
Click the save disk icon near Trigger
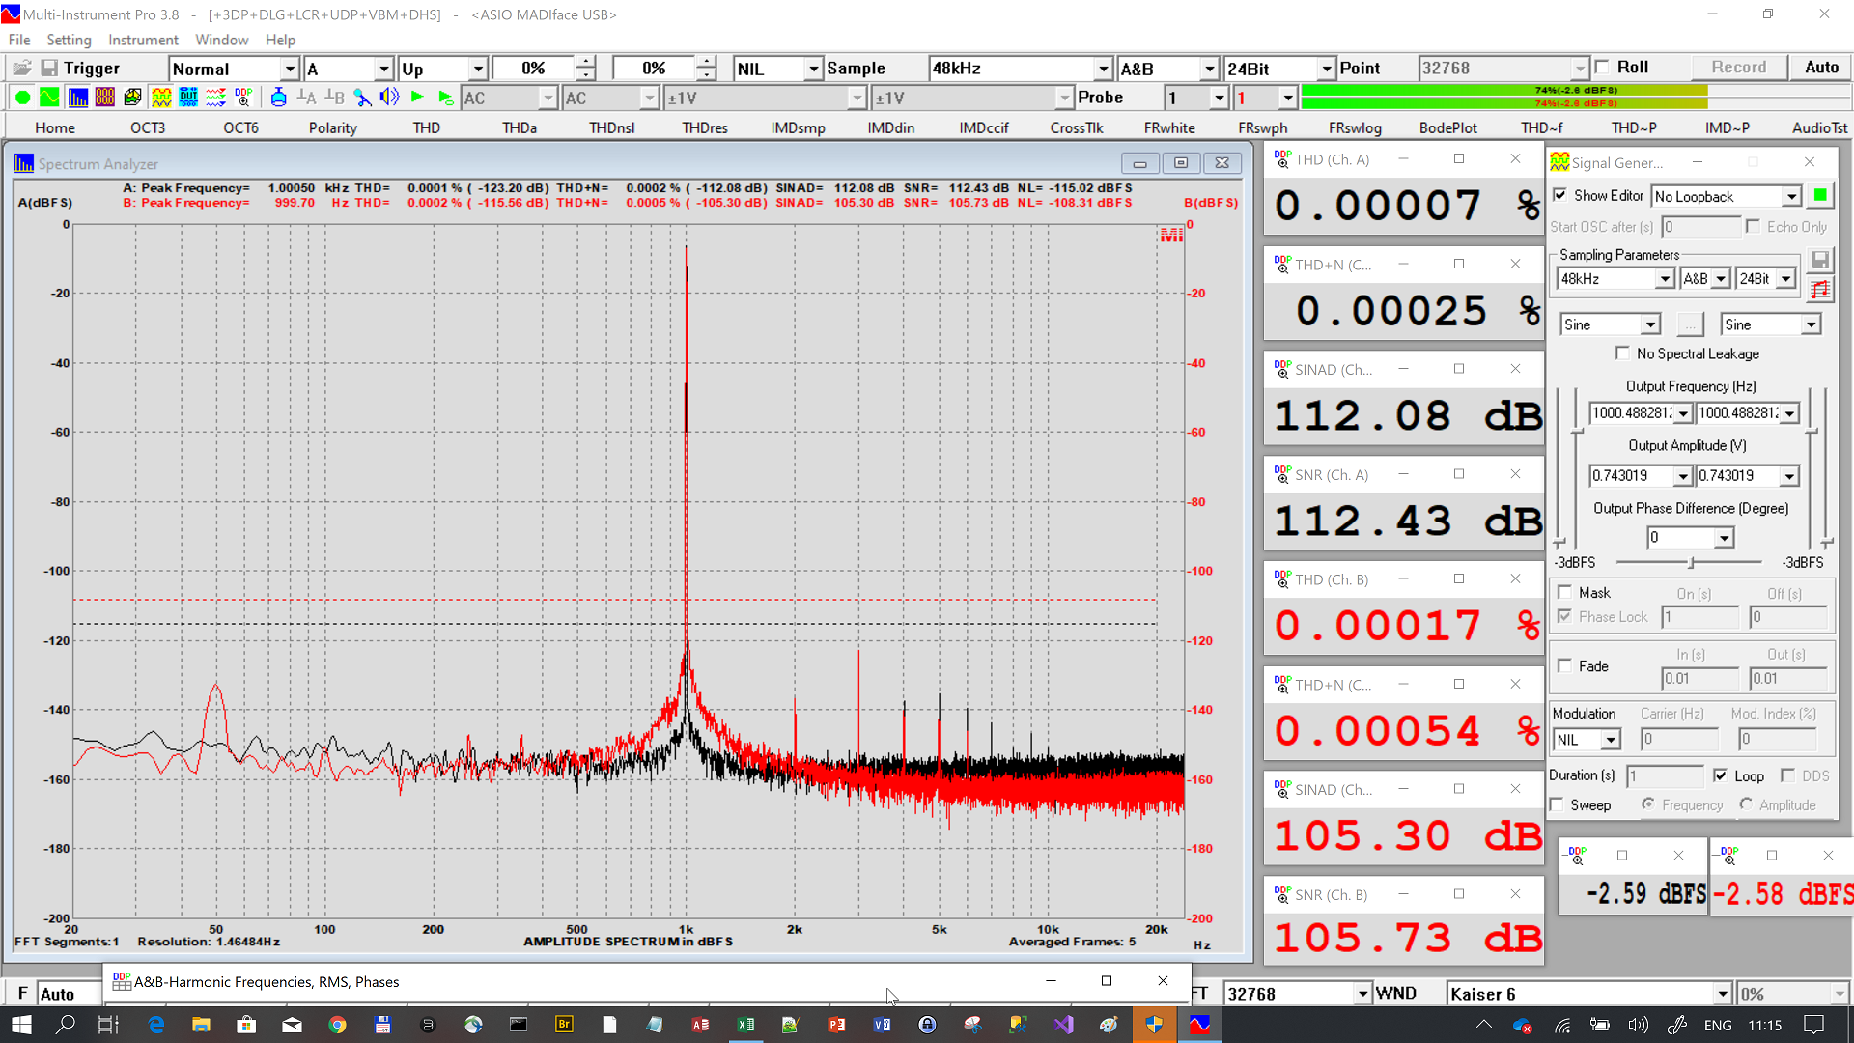pyautogui.click(x=48, y=68)
